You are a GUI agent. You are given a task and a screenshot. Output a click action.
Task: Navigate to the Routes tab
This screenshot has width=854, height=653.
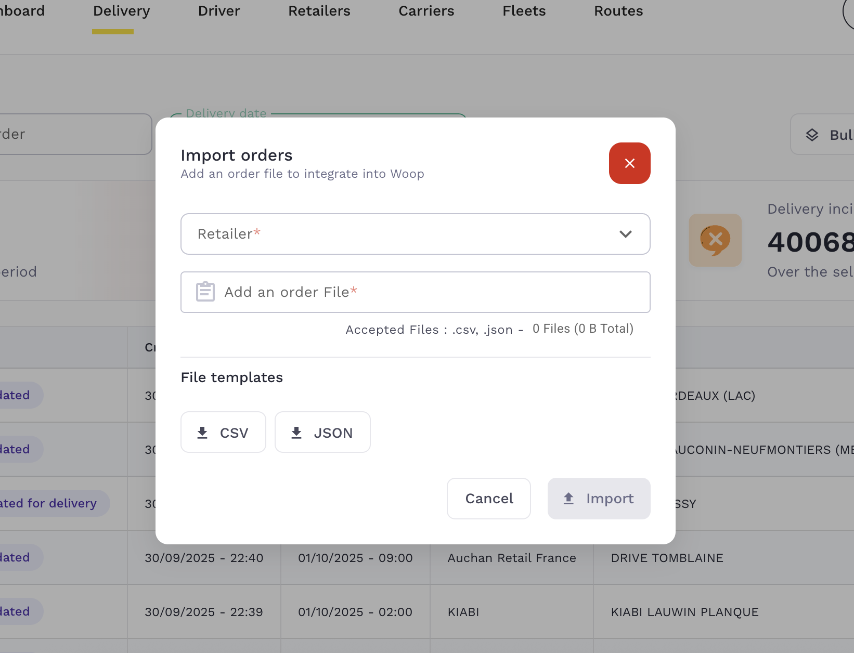pyautogui.click(x=618, y=11)
